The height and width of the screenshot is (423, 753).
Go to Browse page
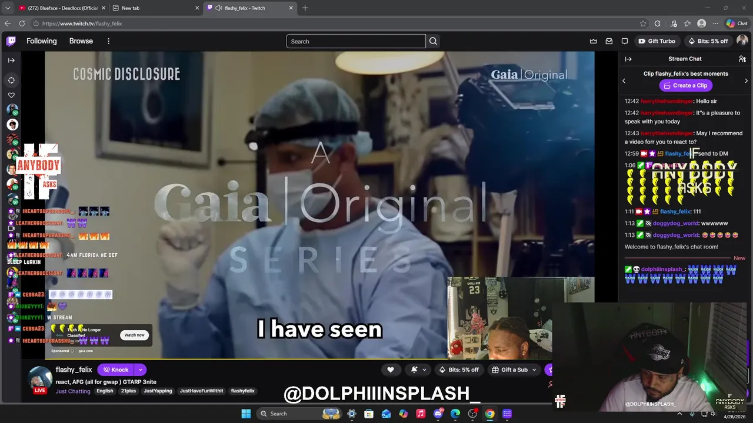pos(81,41)
